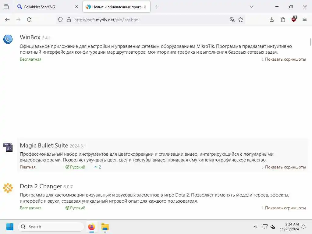The height and width of the screenshot is (234, 312).
Task: Click the Dota 2 Changer gear icon
Action: 8,188
